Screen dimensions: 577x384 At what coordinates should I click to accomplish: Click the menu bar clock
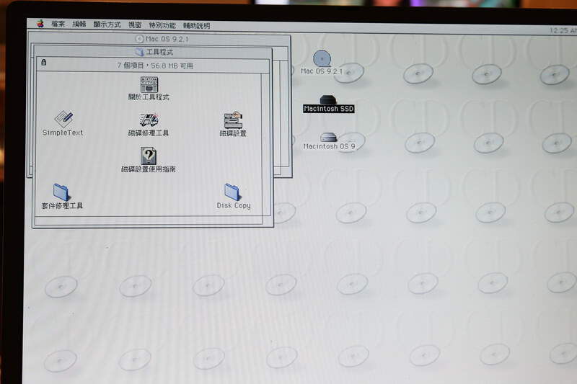pyautogui.click(x=563, y=30)
